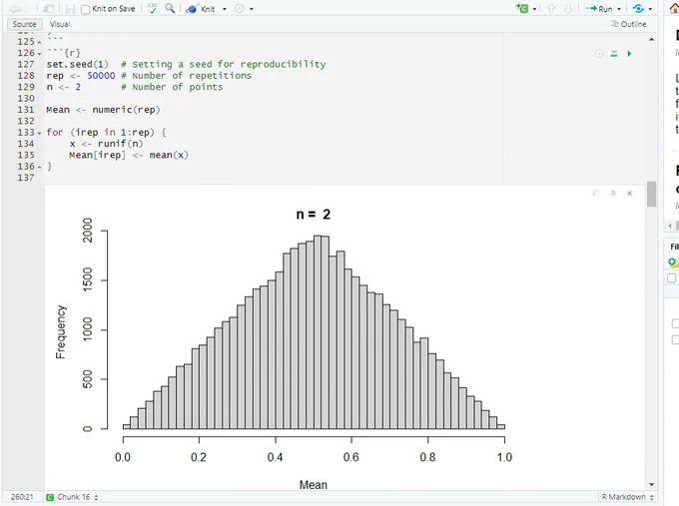679x506 pixels.
Task: Click the scroll up arrow of the editor
Action: coord(651,39)
